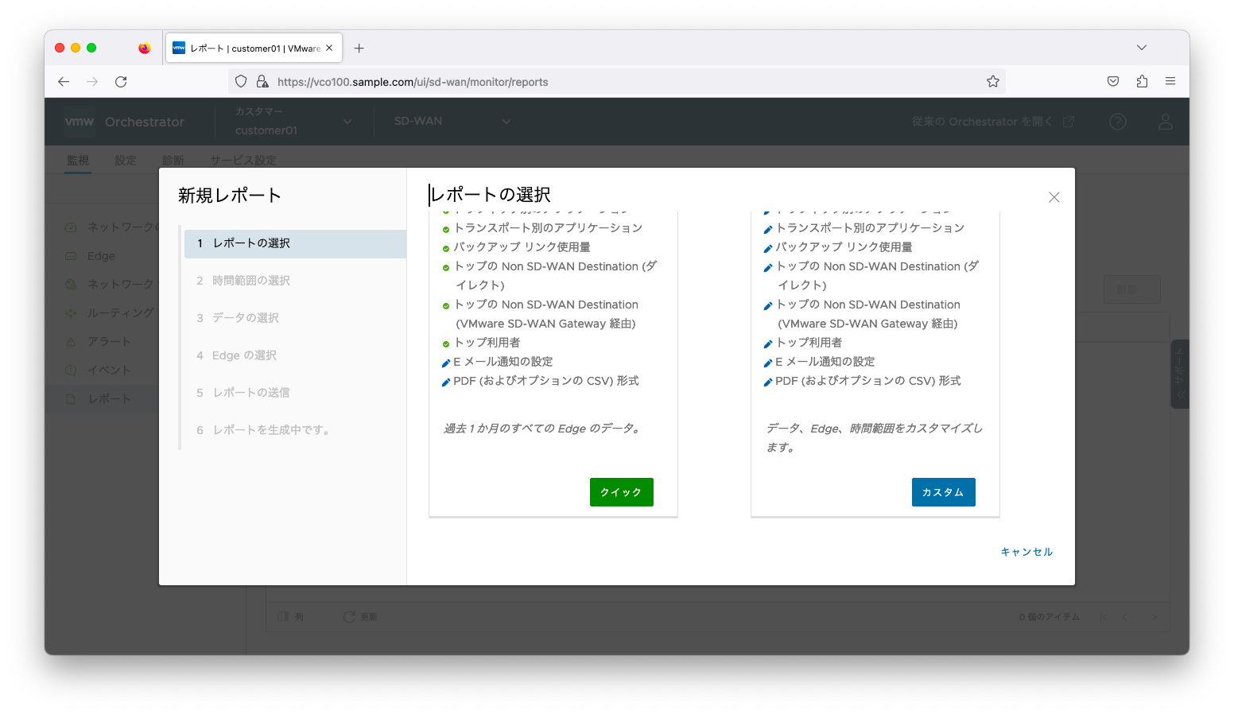Open the list all tabs chevron
This screenshot has width=1234, height=714.
pos(1142,48)
